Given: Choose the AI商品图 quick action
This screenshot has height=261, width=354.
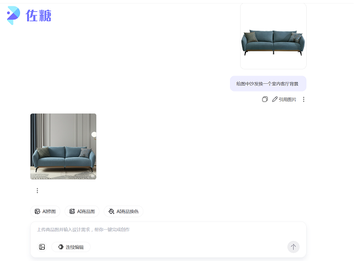Looking at the screenshot, I should click(82, 211).
